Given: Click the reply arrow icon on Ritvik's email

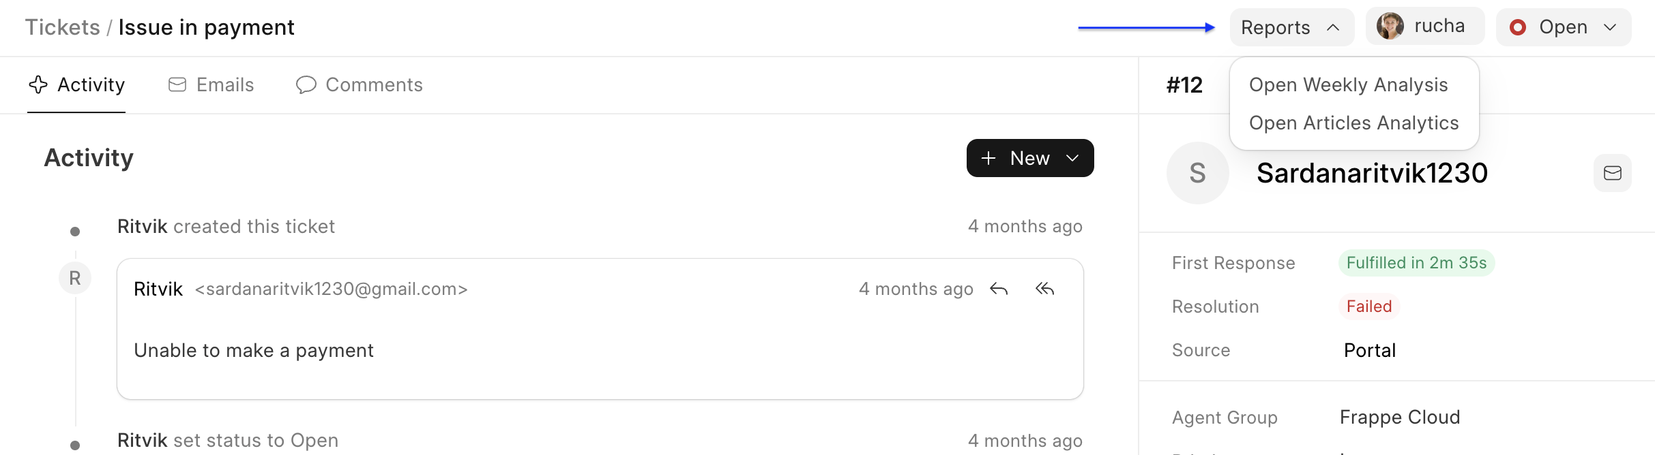Looking at the screenshot, I should pyautogui.click(x=999, y=289).
